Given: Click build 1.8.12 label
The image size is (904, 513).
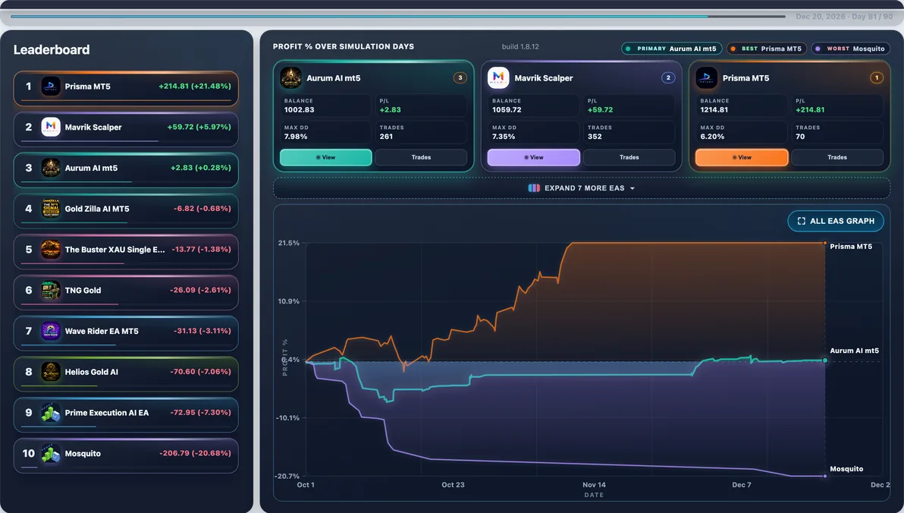Looking at the screenshot, I should (x=520, y=47).
